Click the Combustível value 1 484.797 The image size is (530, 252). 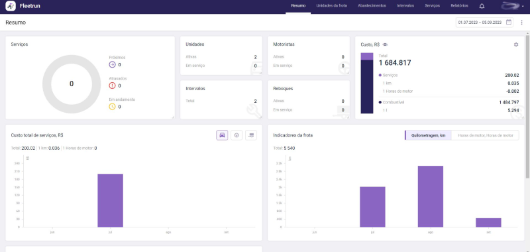point(509,102)
